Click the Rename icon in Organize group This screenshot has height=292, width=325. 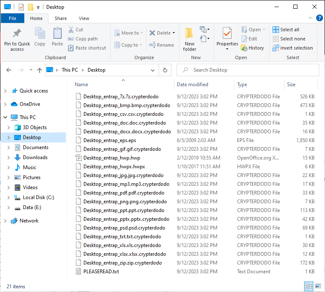(152, 45)
